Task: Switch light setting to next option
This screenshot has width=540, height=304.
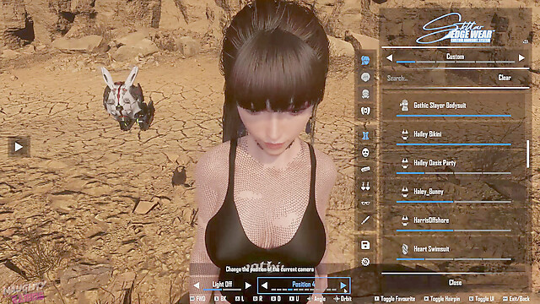Action: pos(248,285)
